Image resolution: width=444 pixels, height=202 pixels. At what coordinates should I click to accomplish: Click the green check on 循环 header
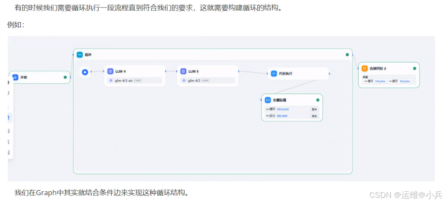(347, 55)
